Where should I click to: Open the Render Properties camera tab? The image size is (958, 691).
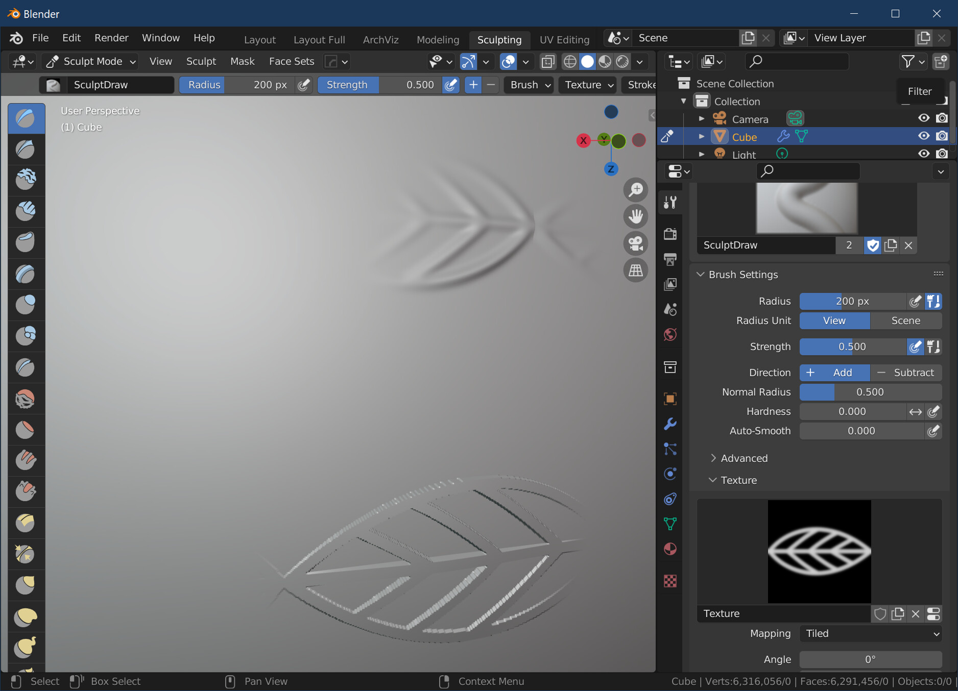[x=670, y=234]
